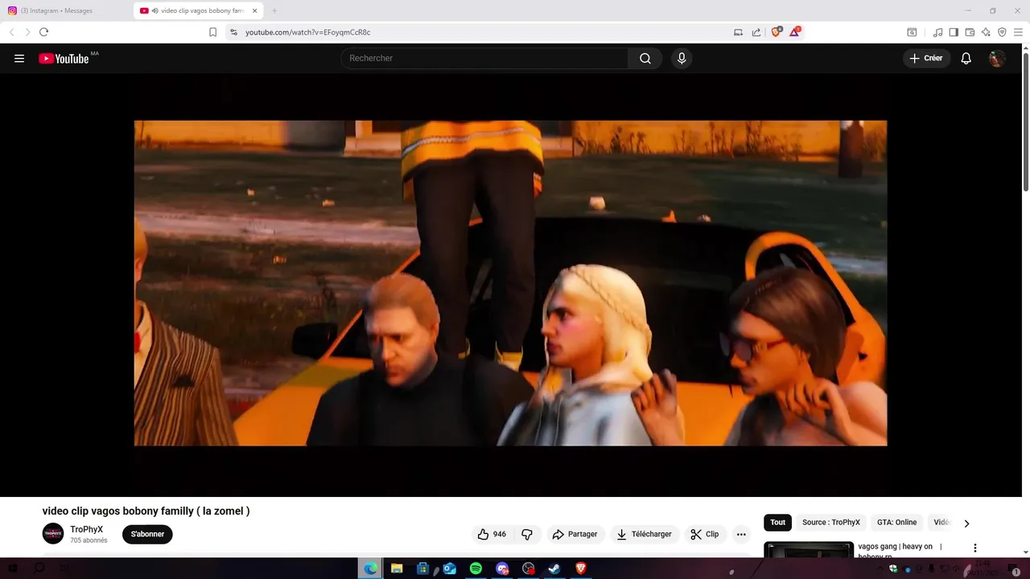The image size is (1030, 579).
Task: Open Outlook from the taskbar
Action: coord(450,569)
